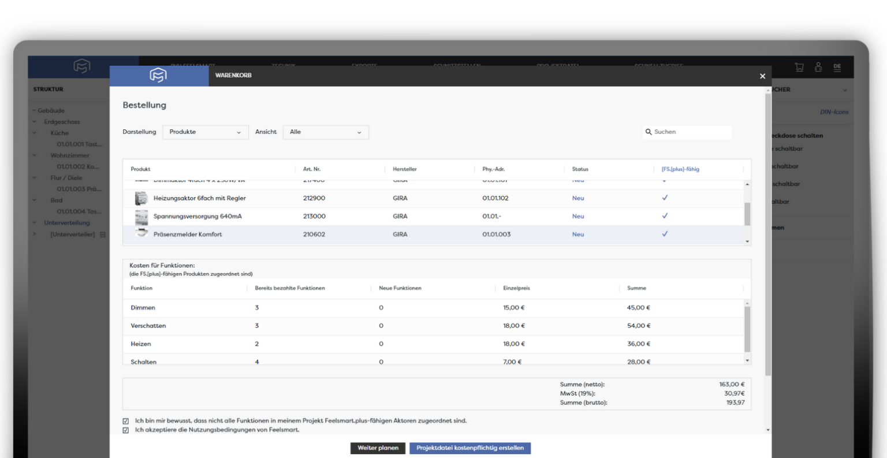Click the Weiter planen button

tap(378, 448)
